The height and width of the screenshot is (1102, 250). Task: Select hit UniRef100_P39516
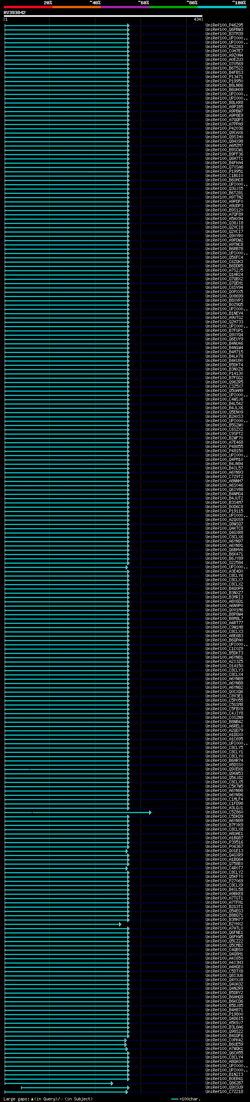[x=224, y=842]
